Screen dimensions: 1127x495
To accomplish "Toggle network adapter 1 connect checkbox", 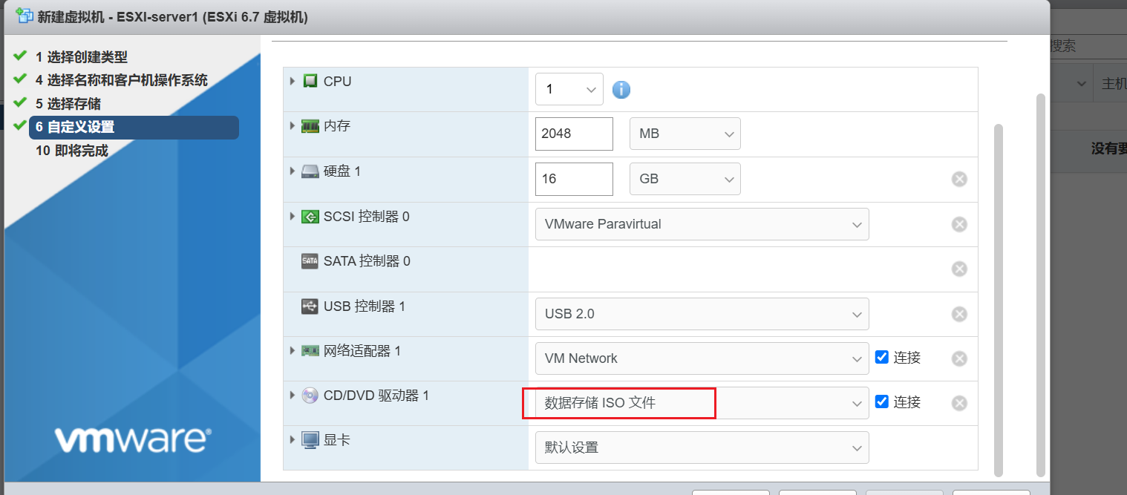I will click(882, 357).
